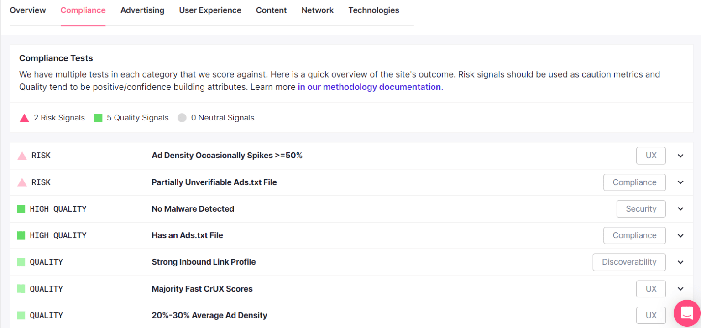Click the gray neutral circle legend icon
This screenshot has height=328, width=701.
(x=182, y=118)
